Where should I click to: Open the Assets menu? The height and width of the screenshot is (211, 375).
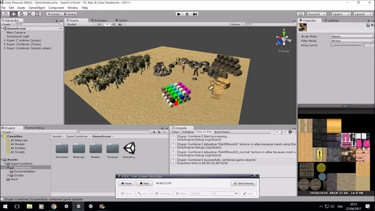21,8
